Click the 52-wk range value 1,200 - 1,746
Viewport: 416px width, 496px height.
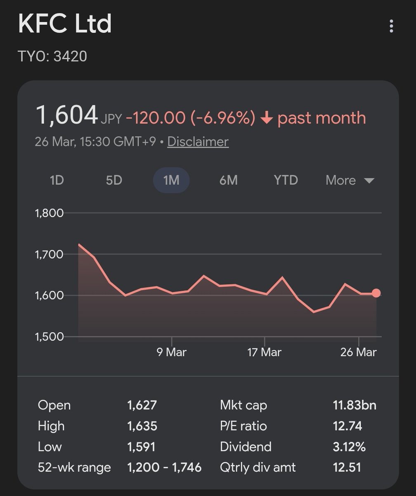point(164,467)
